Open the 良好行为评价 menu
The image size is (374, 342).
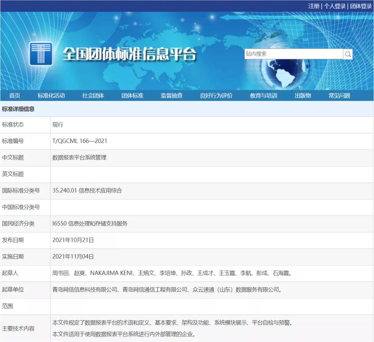pos(216,96)
